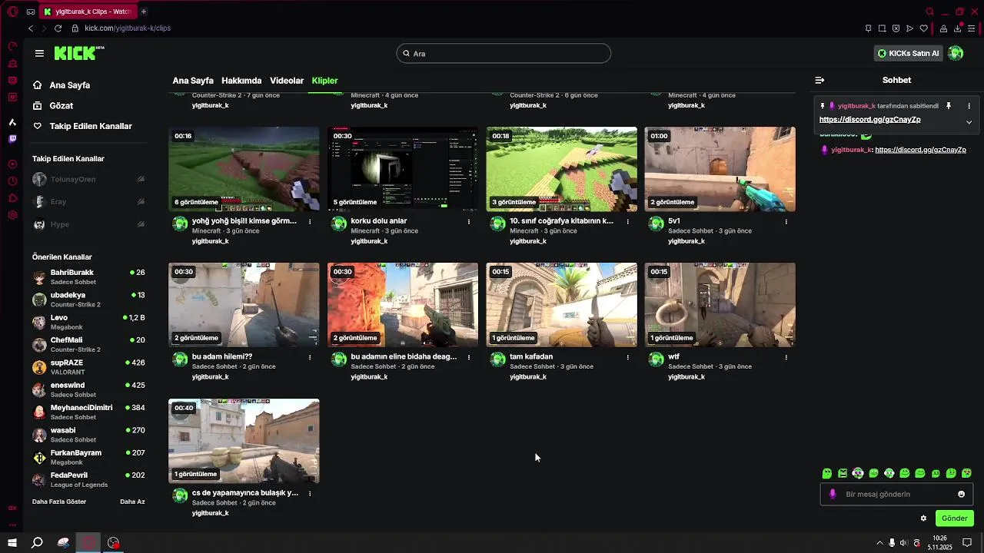Switch to Videolar tab

click(287, 81)
